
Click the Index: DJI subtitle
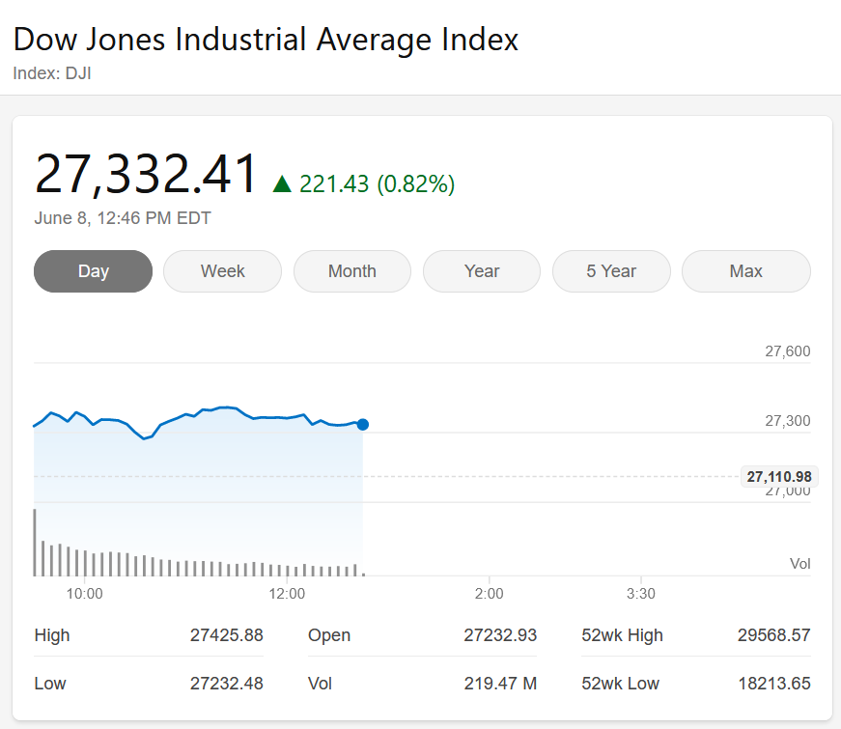(x=52, y=72)
